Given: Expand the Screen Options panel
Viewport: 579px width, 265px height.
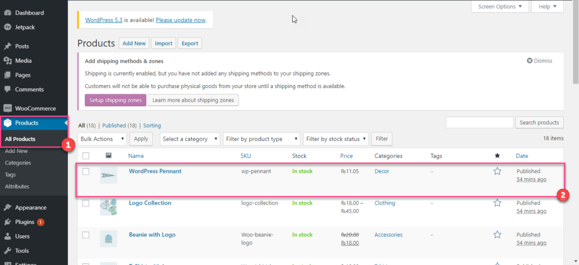Looking at the screenshot, I should click(500, 7).
